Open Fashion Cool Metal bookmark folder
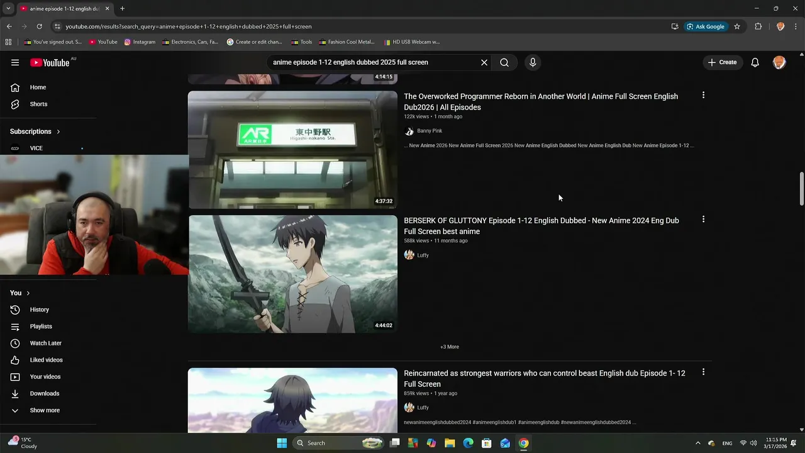 347,42
